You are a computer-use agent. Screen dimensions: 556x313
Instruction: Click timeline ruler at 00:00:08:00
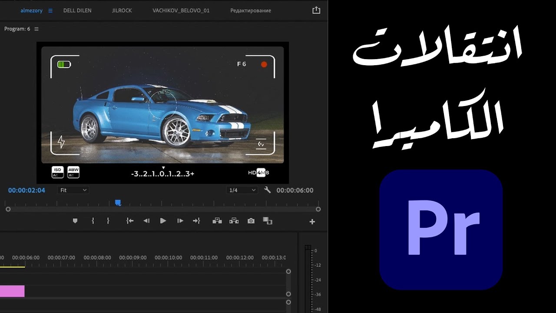97,258
